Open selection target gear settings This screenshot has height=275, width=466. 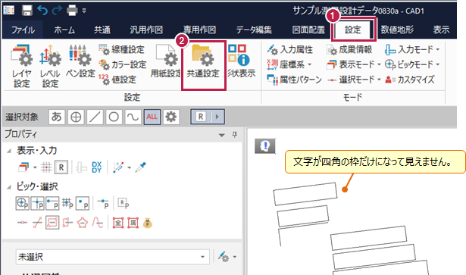(x=171, y=117)
